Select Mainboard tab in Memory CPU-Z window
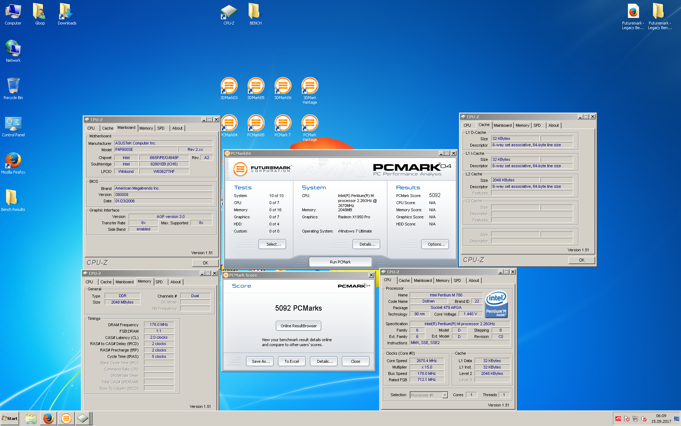The image size is (681, 426). [124, 282]
